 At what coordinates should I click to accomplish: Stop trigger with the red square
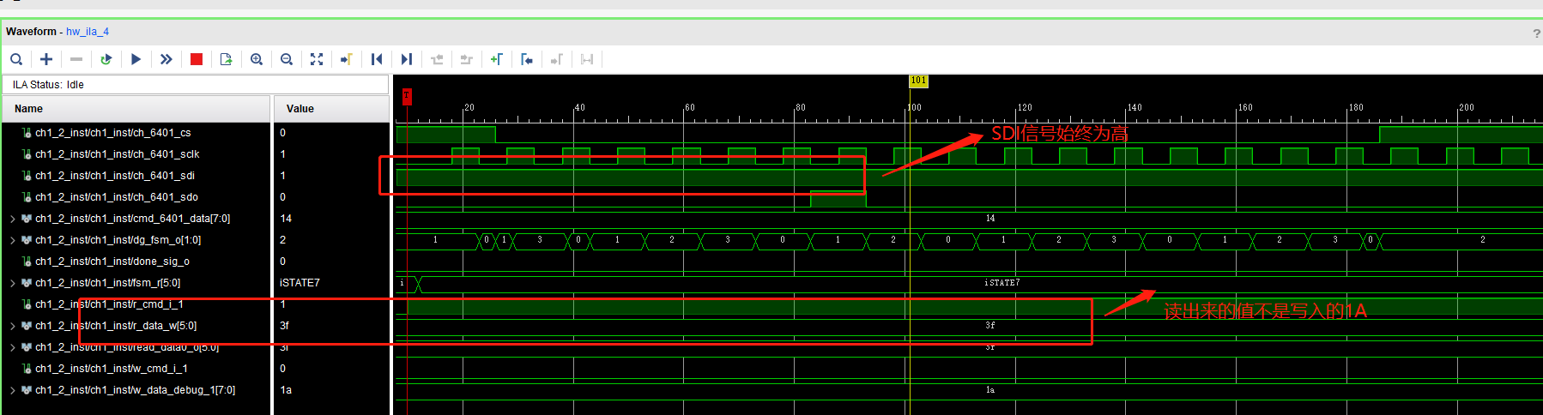pyautogui.click(x=197, y=59)
